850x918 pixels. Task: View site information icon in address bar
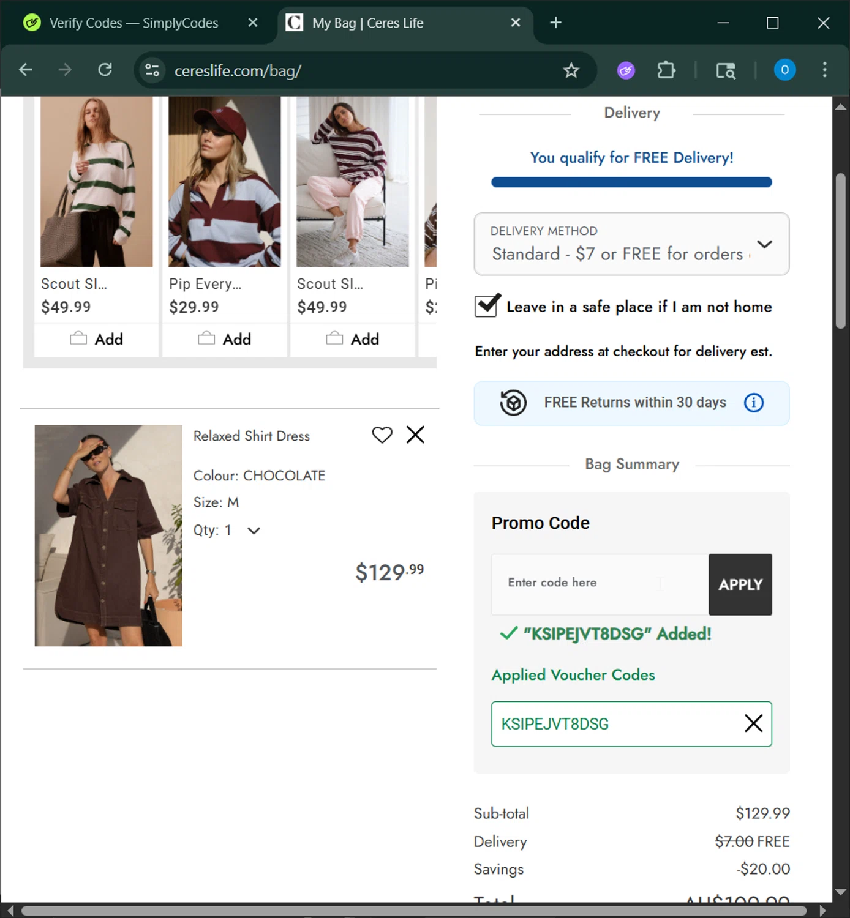click(x=152, y=70)
